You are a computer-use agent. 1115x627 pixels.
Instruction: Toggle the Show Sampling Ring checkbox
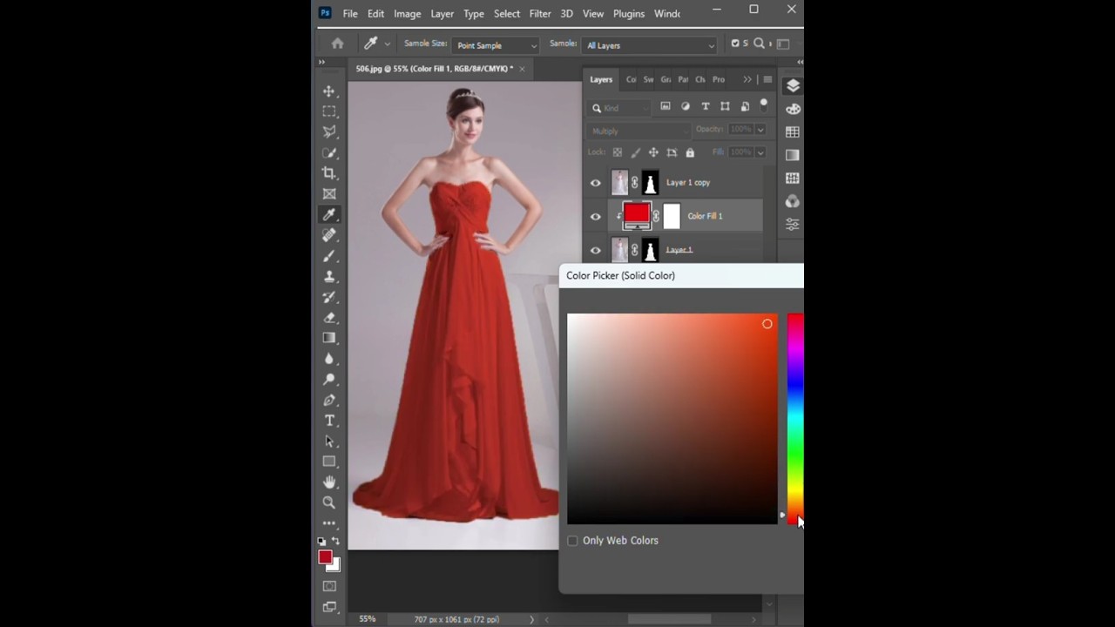pos(735,44)
